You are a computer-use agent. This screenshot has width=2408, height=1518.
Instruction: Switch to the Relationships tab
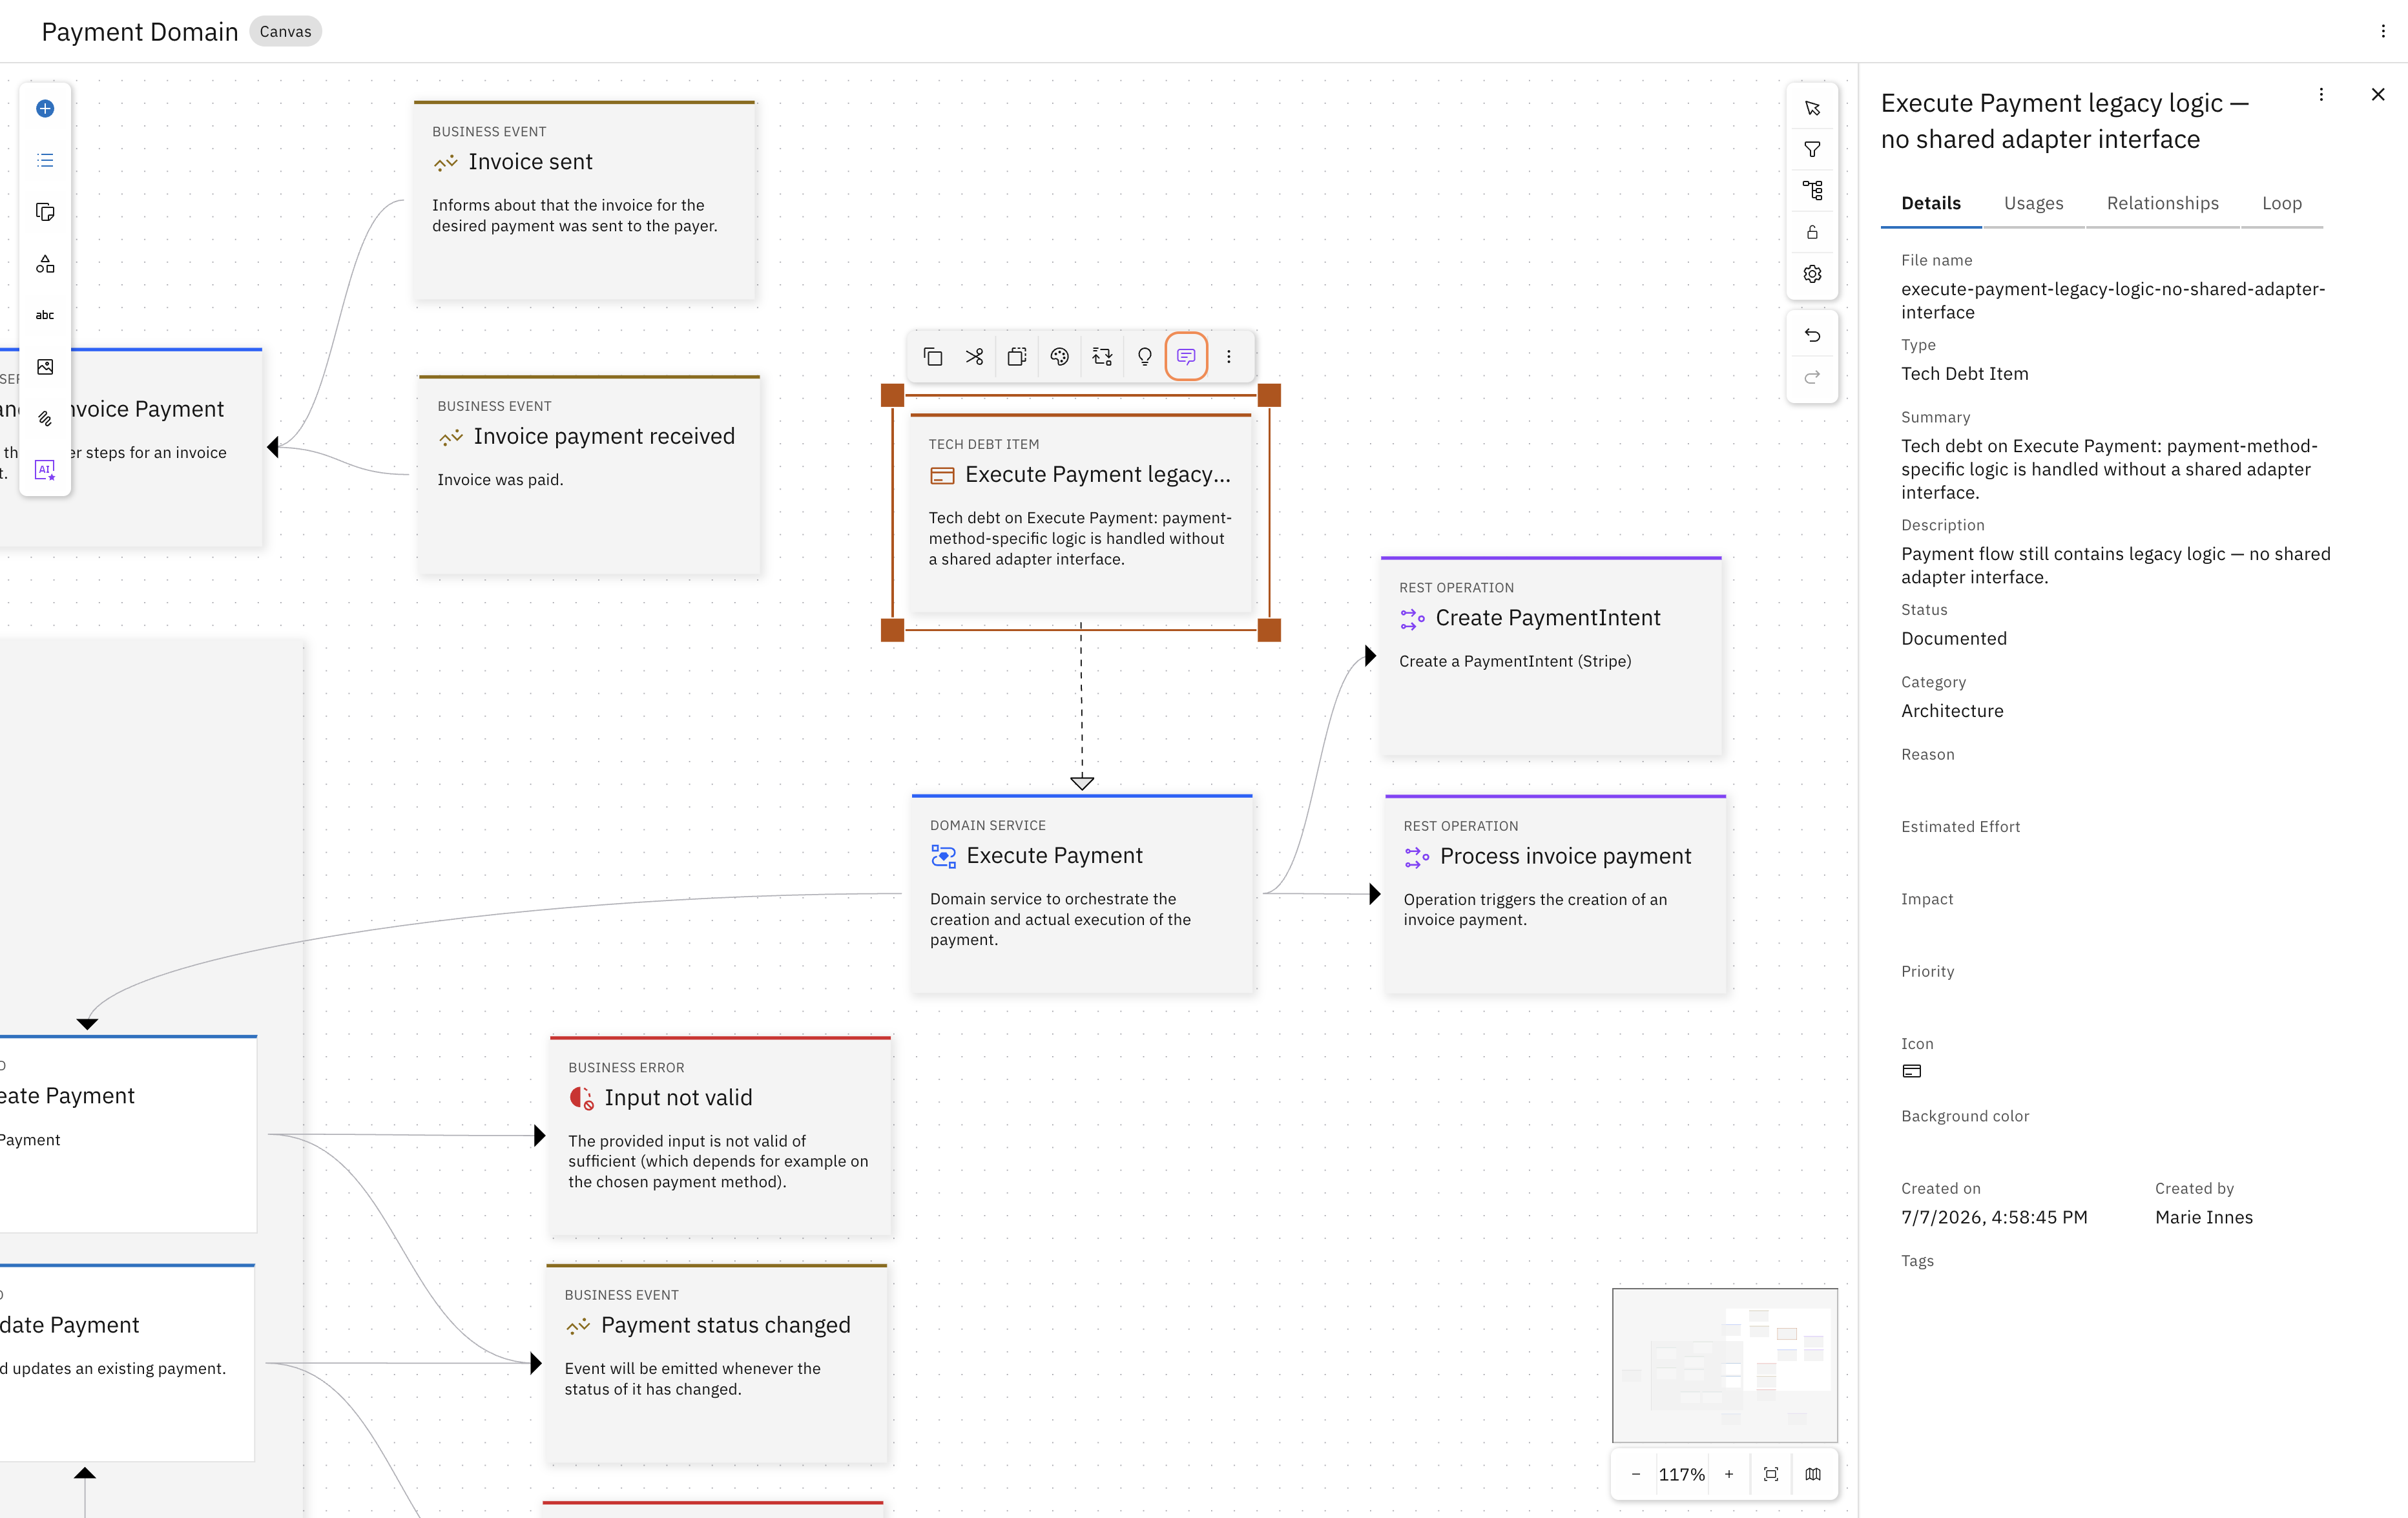click(2162, 203)
